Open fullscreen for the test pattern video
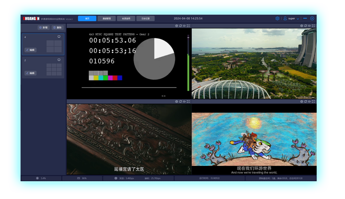 click(x=189, y=26)
